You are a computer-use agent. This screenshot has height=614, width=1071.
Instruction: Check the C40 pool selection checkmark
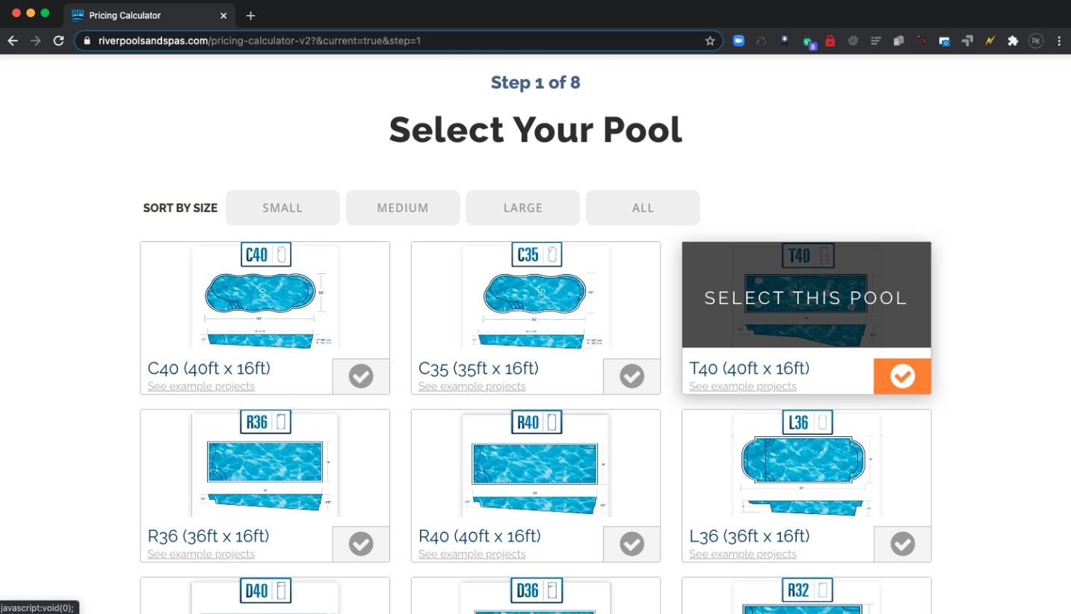pos(361,376)
